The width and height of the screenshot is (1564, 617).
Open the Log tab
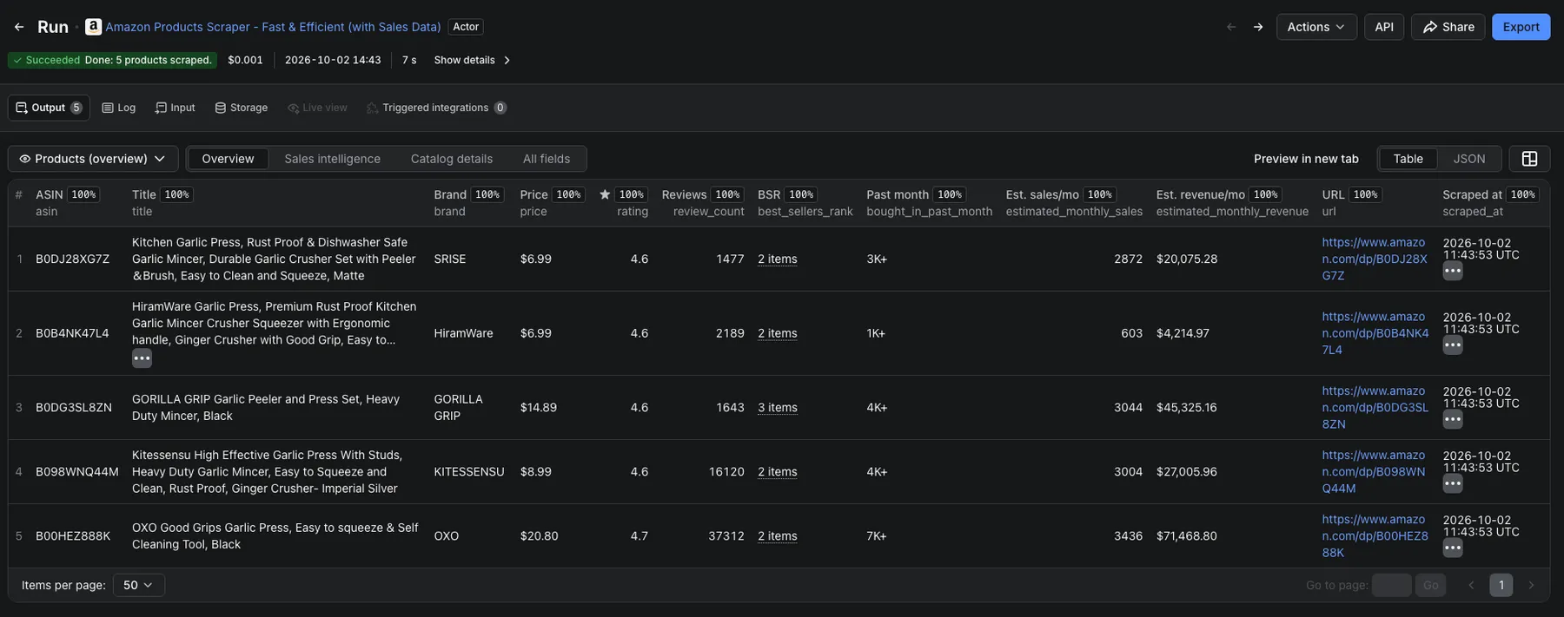[119, 108]
